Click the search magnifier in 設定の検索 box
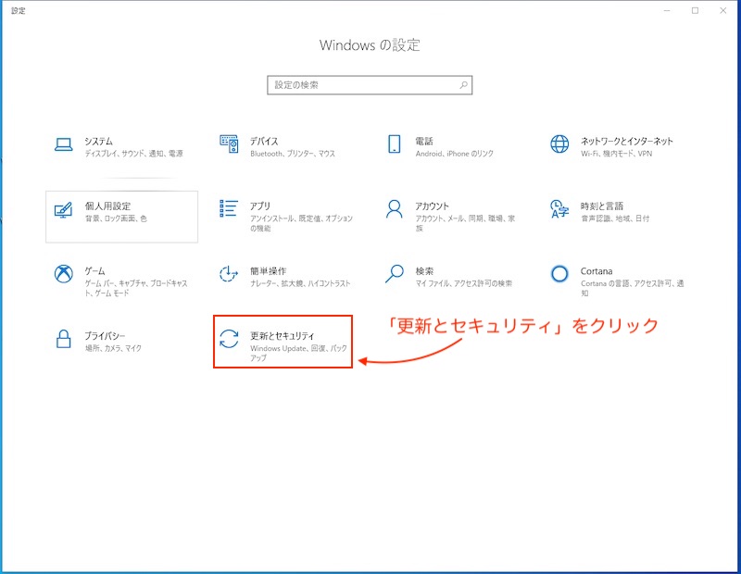 (x=464, y=85)
